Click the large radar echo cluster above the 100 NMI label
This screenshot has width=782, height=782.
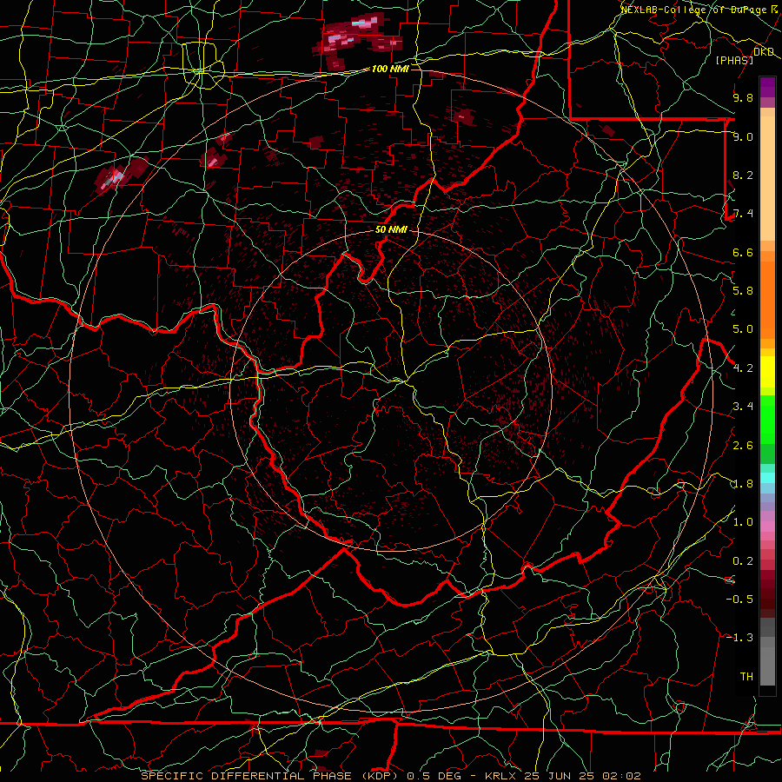click(x=356, y=41)
